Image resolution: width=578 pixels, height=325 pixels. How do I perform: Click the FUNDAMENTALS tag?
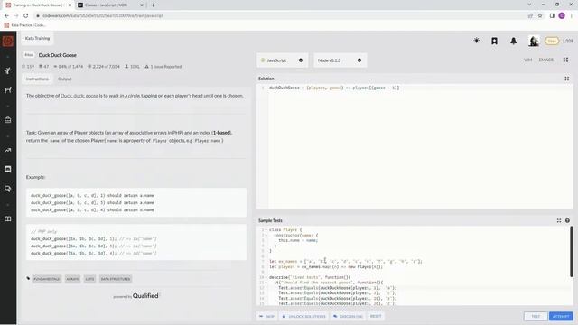coord(47,279)
